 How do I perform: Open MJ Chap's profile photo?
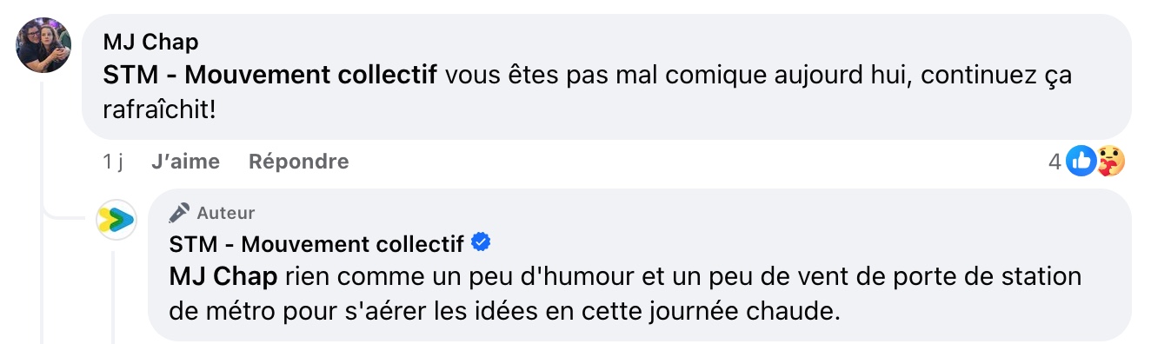point(43,45)
